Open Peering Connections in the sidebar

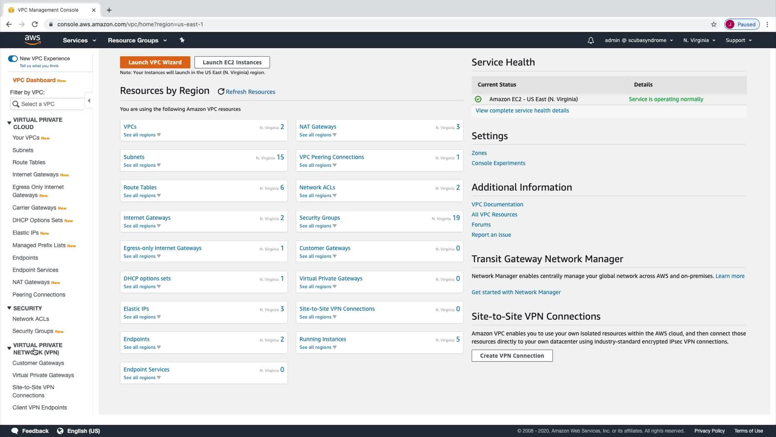click(x=39, y=295)
